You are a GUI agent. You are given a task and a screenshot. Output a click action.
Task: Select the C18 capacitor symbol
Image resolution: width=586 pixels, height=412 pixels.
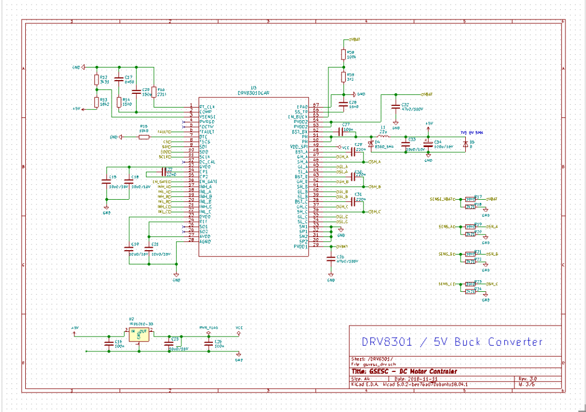tap(129, 182)
